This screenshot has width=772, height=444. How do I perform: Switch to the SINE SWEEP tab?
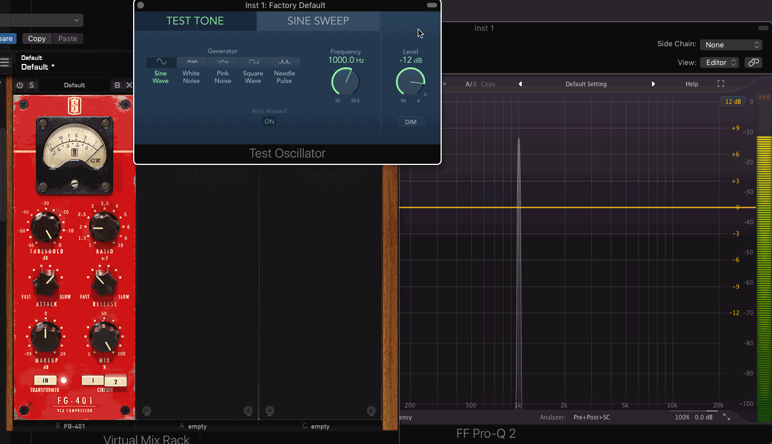[318, 21]
